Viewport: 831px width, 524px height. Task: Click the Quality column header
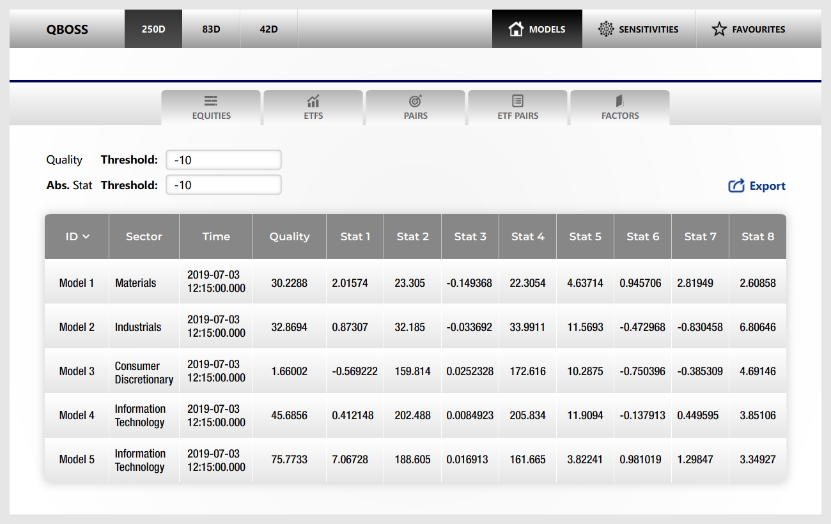click(289, 236)
